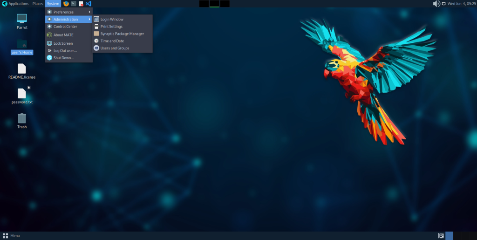
Task: Click the small tray icon beside the speaker
Action: pos(443,4)
